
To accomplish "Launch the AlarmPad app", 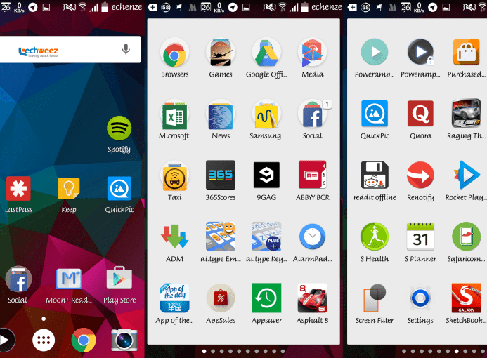I will click(312, 237).
